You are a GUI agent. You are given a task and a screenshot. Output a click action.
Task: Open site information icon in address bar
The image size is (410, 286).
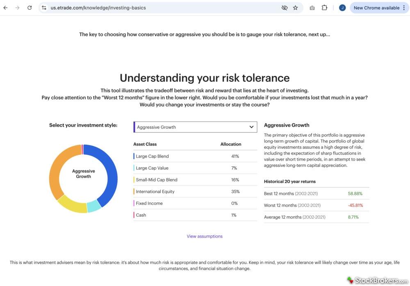tap(44, 8)
